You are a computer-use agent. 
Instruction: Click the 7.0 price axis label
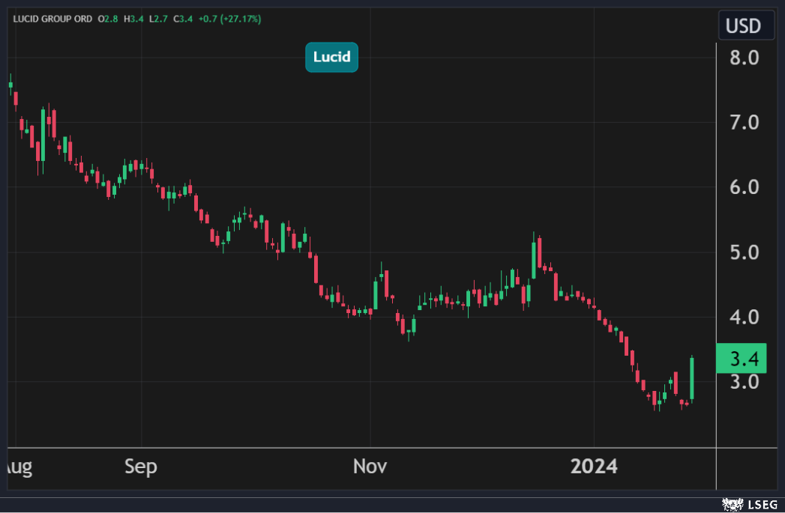[x=745, y=122]
